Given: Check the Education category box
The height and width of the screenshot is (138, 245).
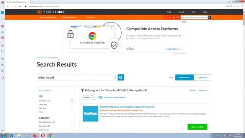Looking at the screenshot, I should (72, 126).
